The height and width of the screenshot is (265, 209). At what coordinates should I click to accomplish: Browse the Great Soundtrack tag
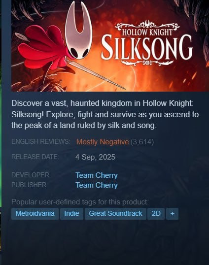(x=115, y=214)
